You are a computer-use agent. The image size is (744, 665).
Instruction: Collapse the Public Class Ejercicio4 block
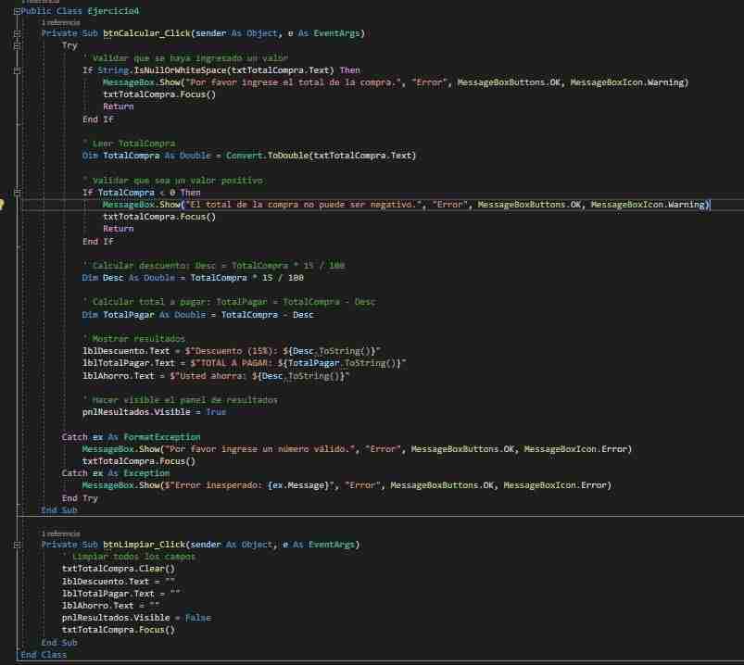point(16,10)
